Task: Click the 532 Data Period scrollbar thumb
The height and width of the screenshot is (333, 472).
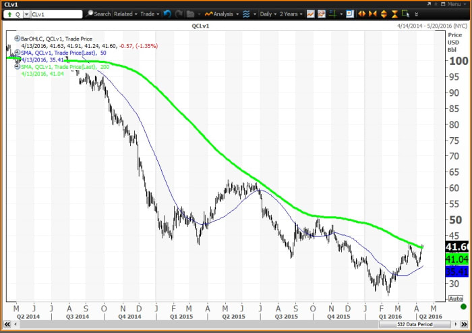Action: [x=415, y=324]
